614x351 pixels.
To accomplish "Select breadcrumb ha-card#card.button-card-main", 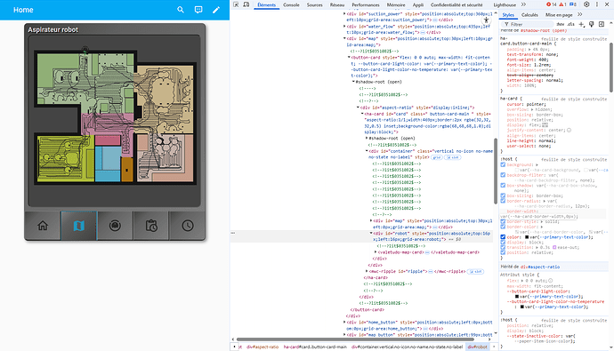I will (x=315, y=347).
